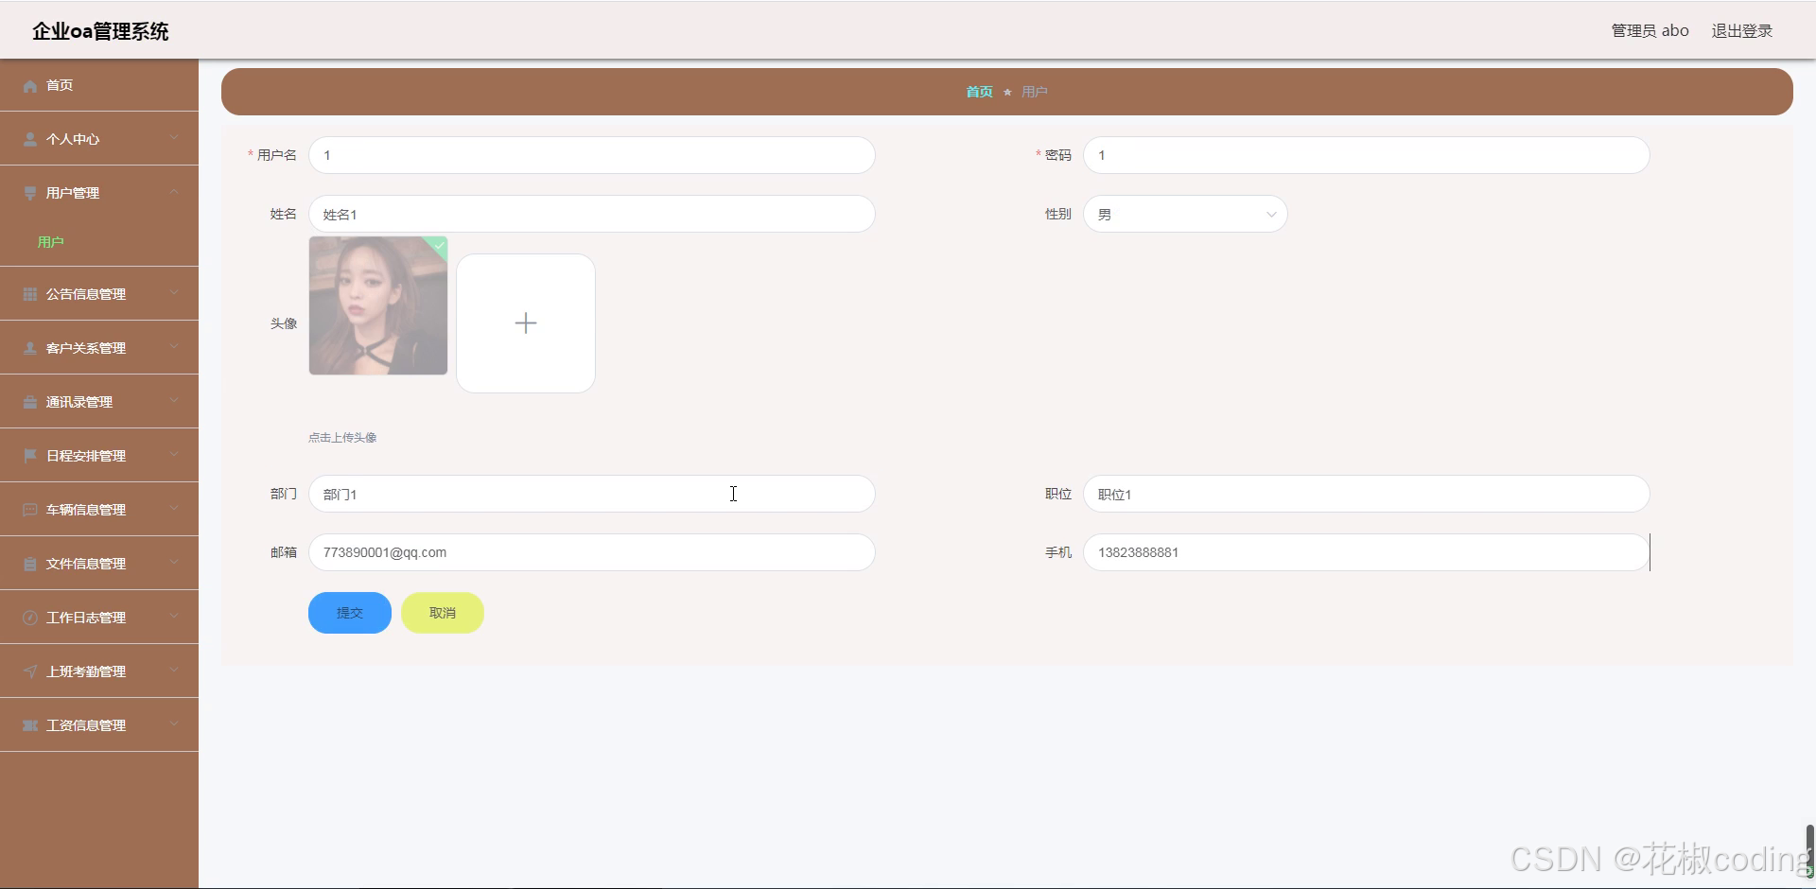Click the 部门 input field
Screen dimensions: 1816x889
tap(592, 494)
